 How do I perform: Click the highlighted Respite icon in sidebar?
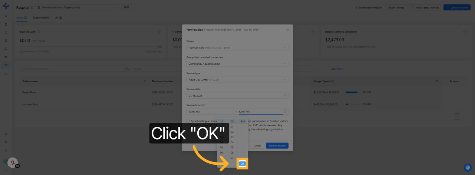click(6, 65)
